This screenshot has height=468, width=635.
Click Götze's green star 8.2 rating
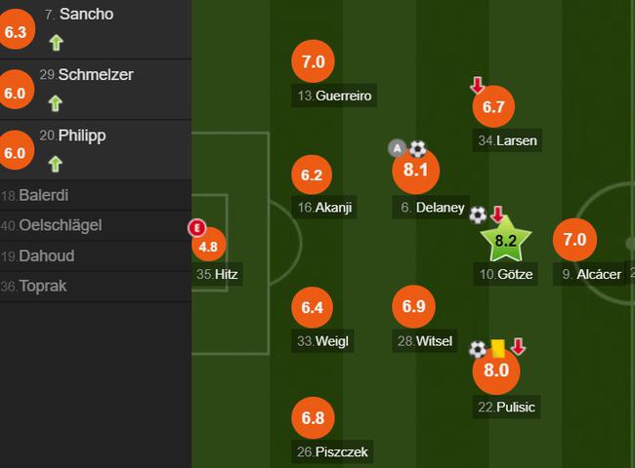point(505,240)
